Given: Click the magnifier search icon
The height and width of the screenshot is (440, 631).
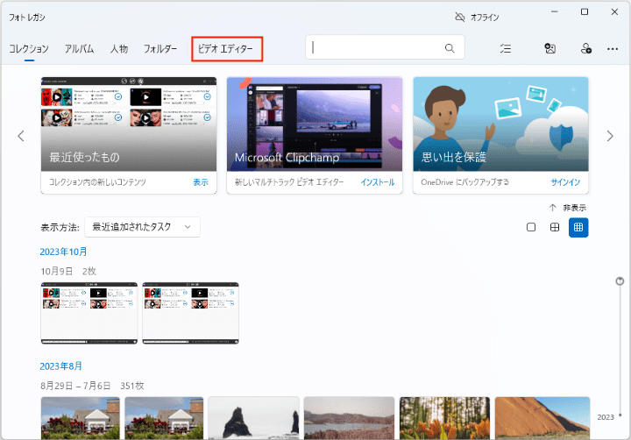Looking at the screenshot, I should 450,48.
